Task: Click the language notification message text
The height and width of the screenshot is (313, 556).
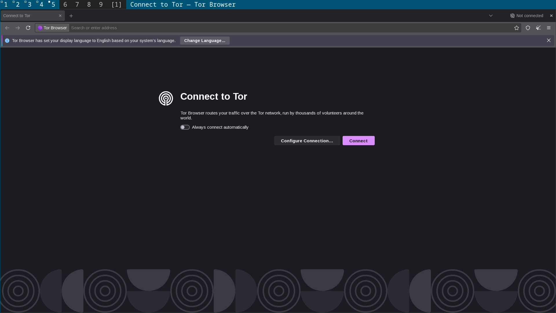Action: (94, 41)
